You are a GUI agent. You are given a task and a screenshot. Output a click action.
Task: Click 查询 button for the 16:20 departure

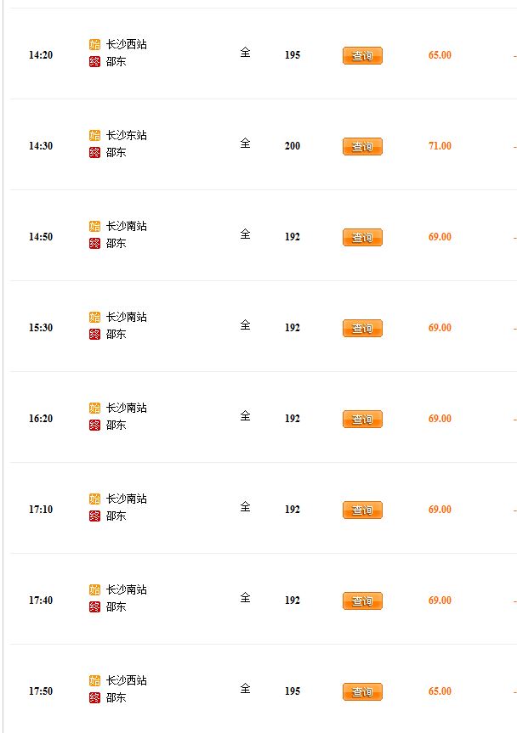[x=362, y=419]
